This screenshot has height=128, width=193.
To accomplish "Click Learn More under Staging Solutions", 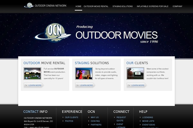I will (x=85, y=85).
